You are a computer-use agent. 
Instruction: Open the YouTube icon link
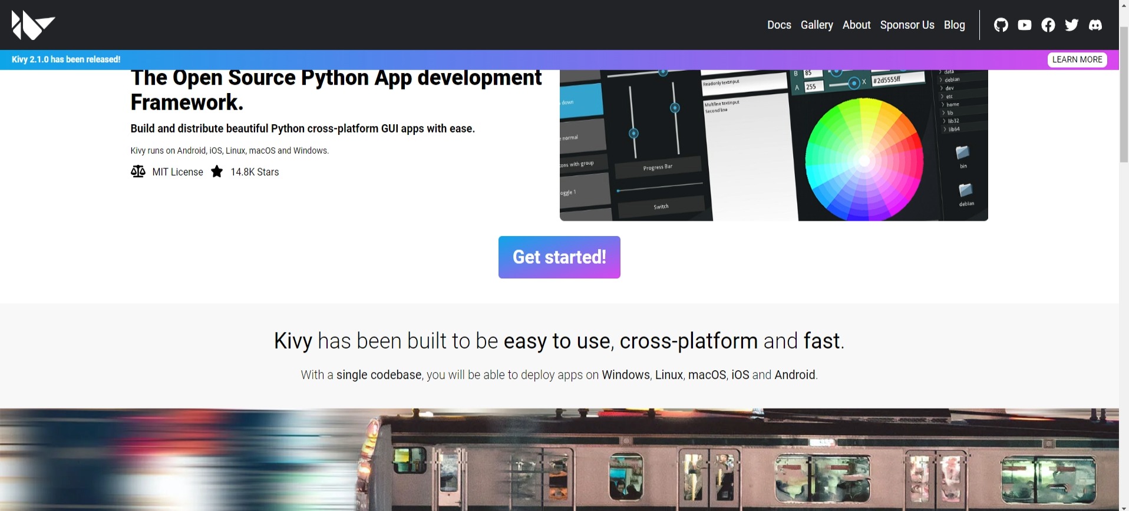click(x=1024, y=25)
